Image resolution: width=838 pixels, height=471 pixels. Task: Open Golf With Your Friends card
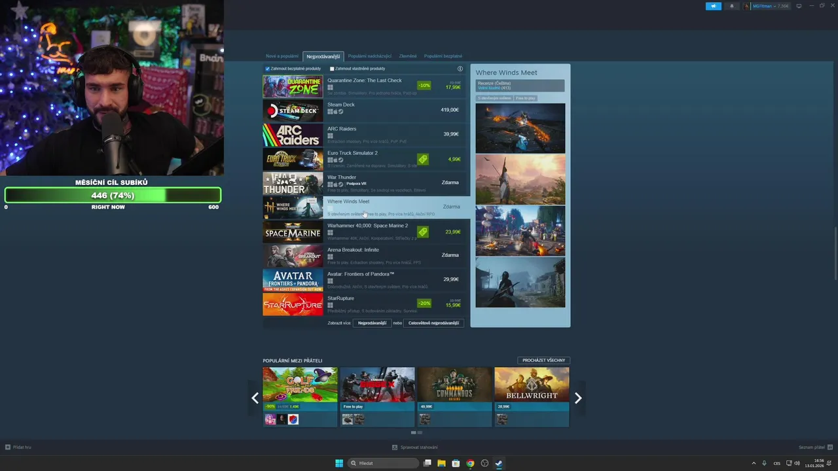pyautogui.click(x=300, y=397)
